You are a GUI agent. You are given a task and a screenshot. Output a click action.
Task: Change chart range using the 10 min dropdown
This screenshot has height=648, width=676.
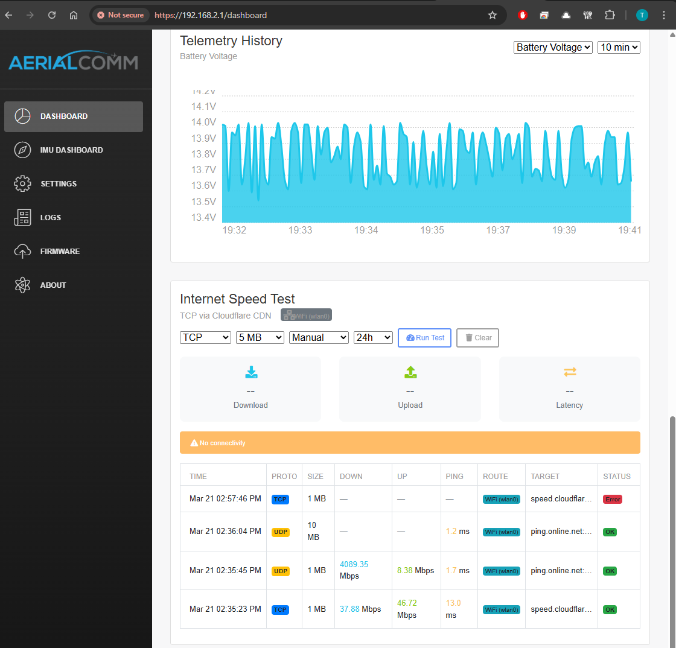[619, 46]
